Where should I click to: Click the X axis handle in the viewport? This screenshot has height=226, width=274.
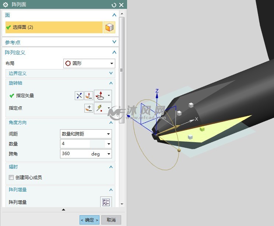coord(192,121)
